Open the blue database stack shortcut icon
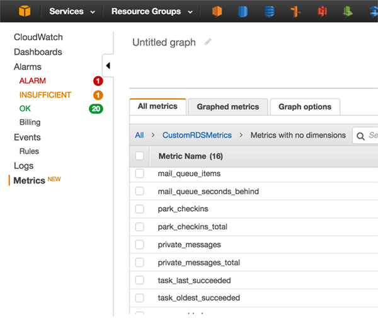Image resolution: width=378 pixels, height=319 pixels. [270, 11]
